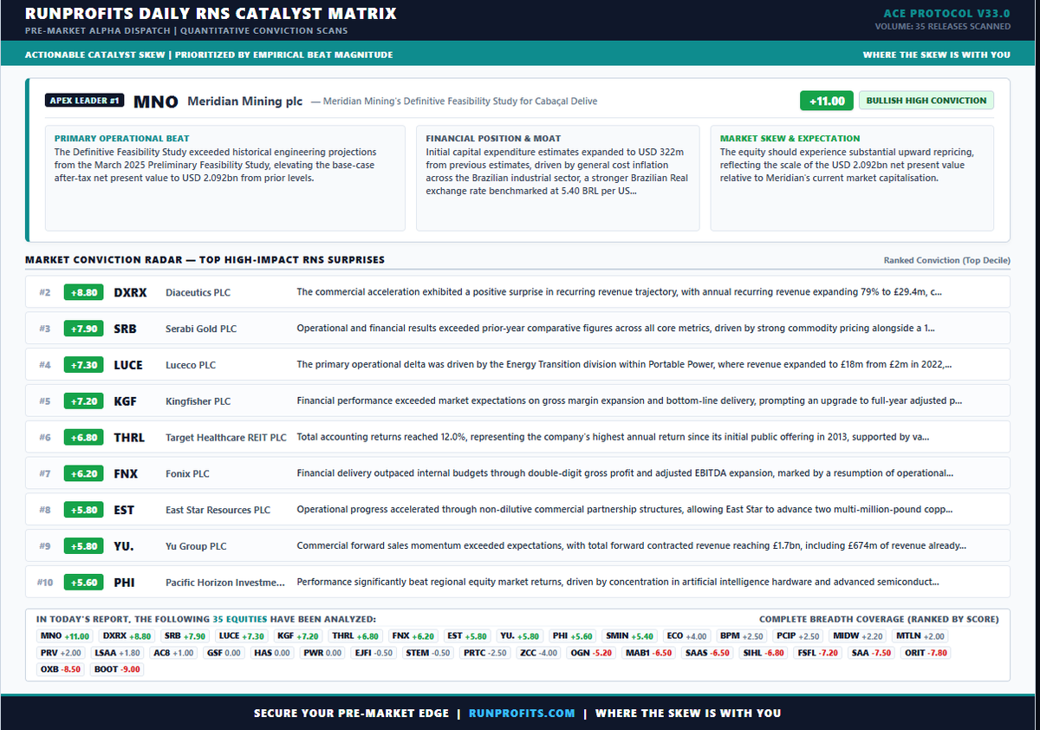Click the PRTC -2.50 coverage chip
Image resolution: width=1040 pixels, height=730 pixels.
pos(485,653)
